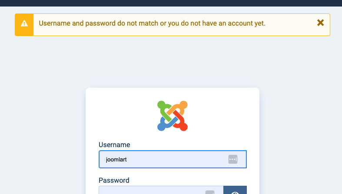This screenshot has width=342, height=194.
Task: Show password using the eye button
Action: (235, 191)
